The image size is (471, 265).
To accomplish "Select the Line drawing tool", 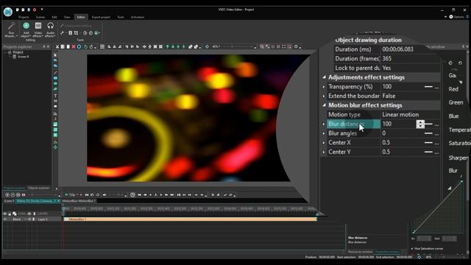I will [x=55, y=73].
